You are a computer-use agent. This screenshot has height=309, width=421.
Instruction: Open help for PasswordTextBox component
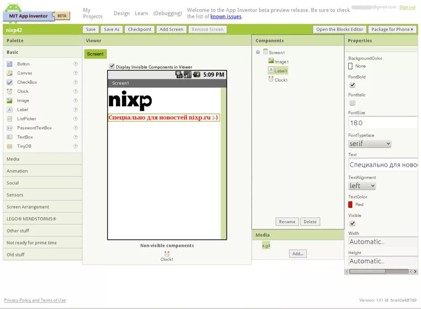coord(76,128)
